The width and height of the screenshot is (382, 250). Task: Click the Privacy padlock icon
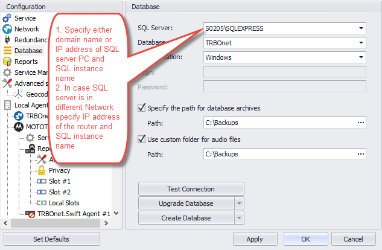pos(42,170)
